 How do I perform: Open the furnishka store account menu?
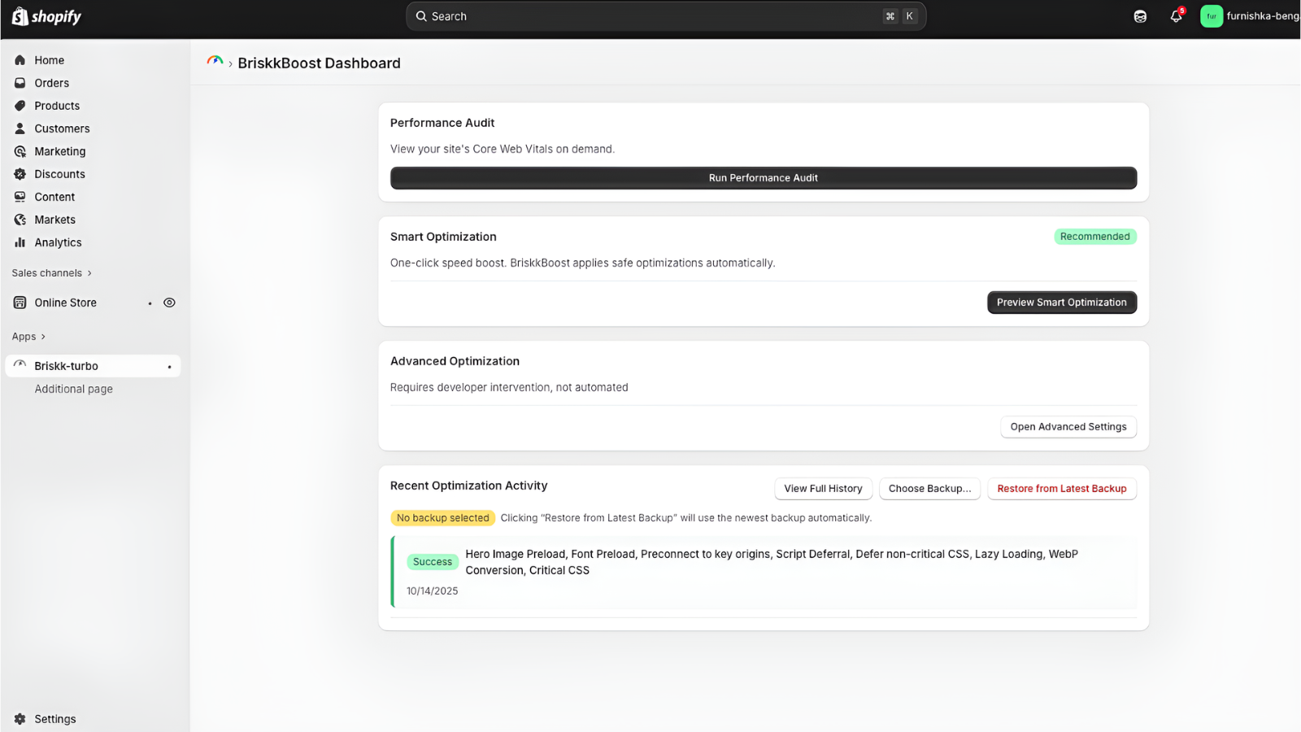click(x=1249, y=16)
